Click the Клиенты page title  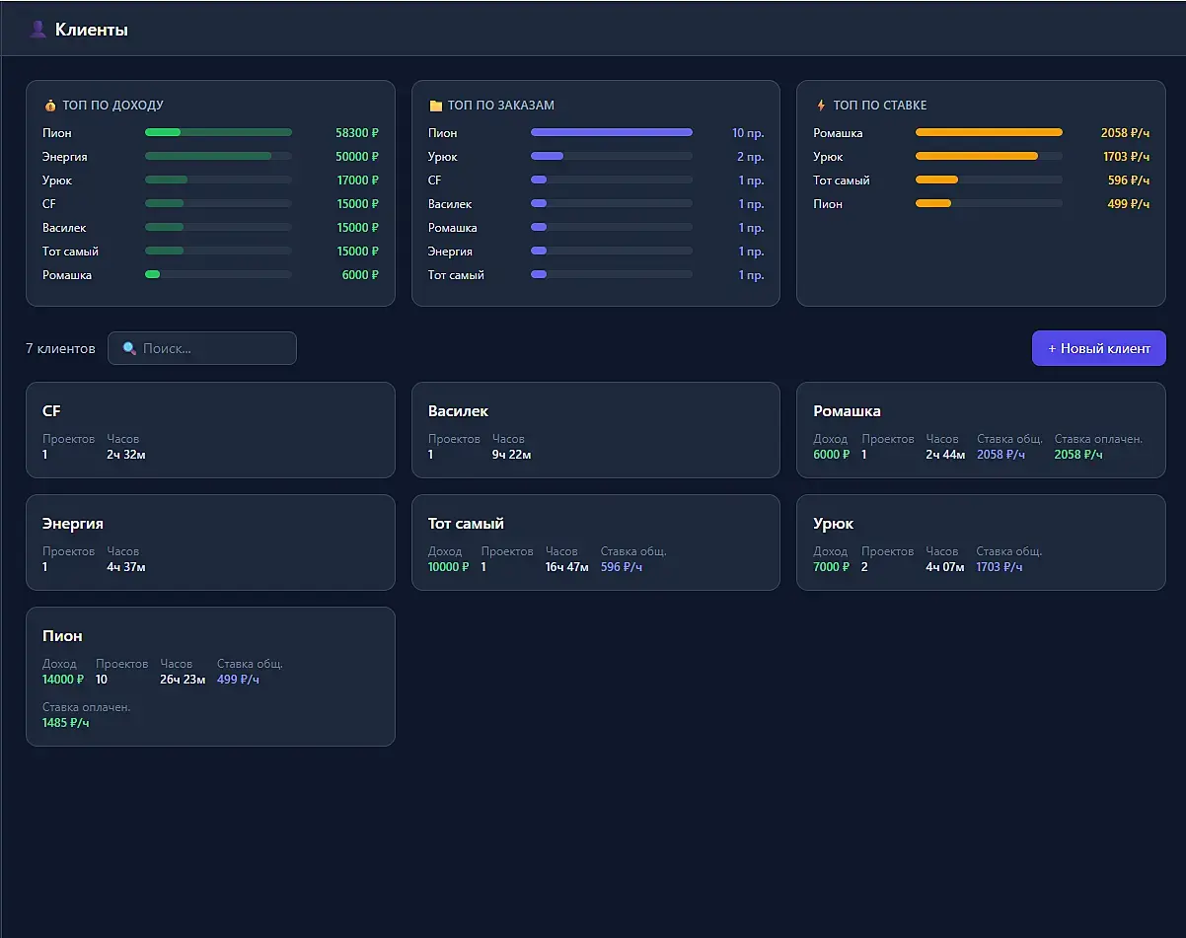tap(92, 30)
